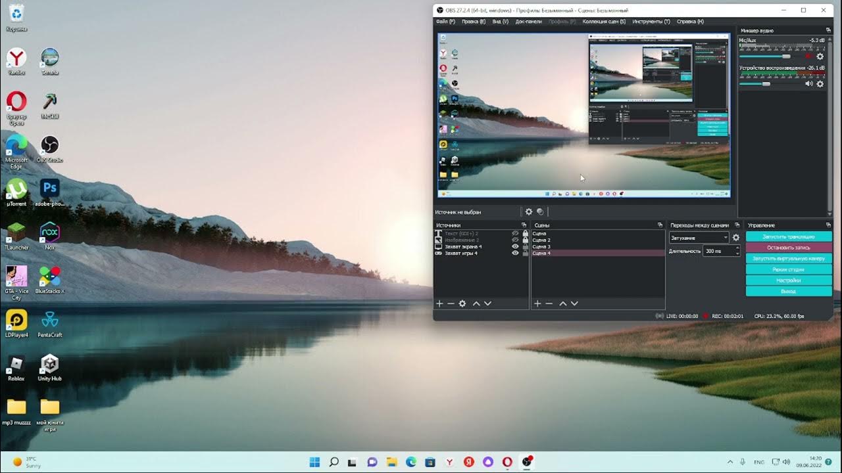Open Roblox desktop icon
The height and width of the screenshot is (473, 842).
pyautogui.click(x=16, y=368)
